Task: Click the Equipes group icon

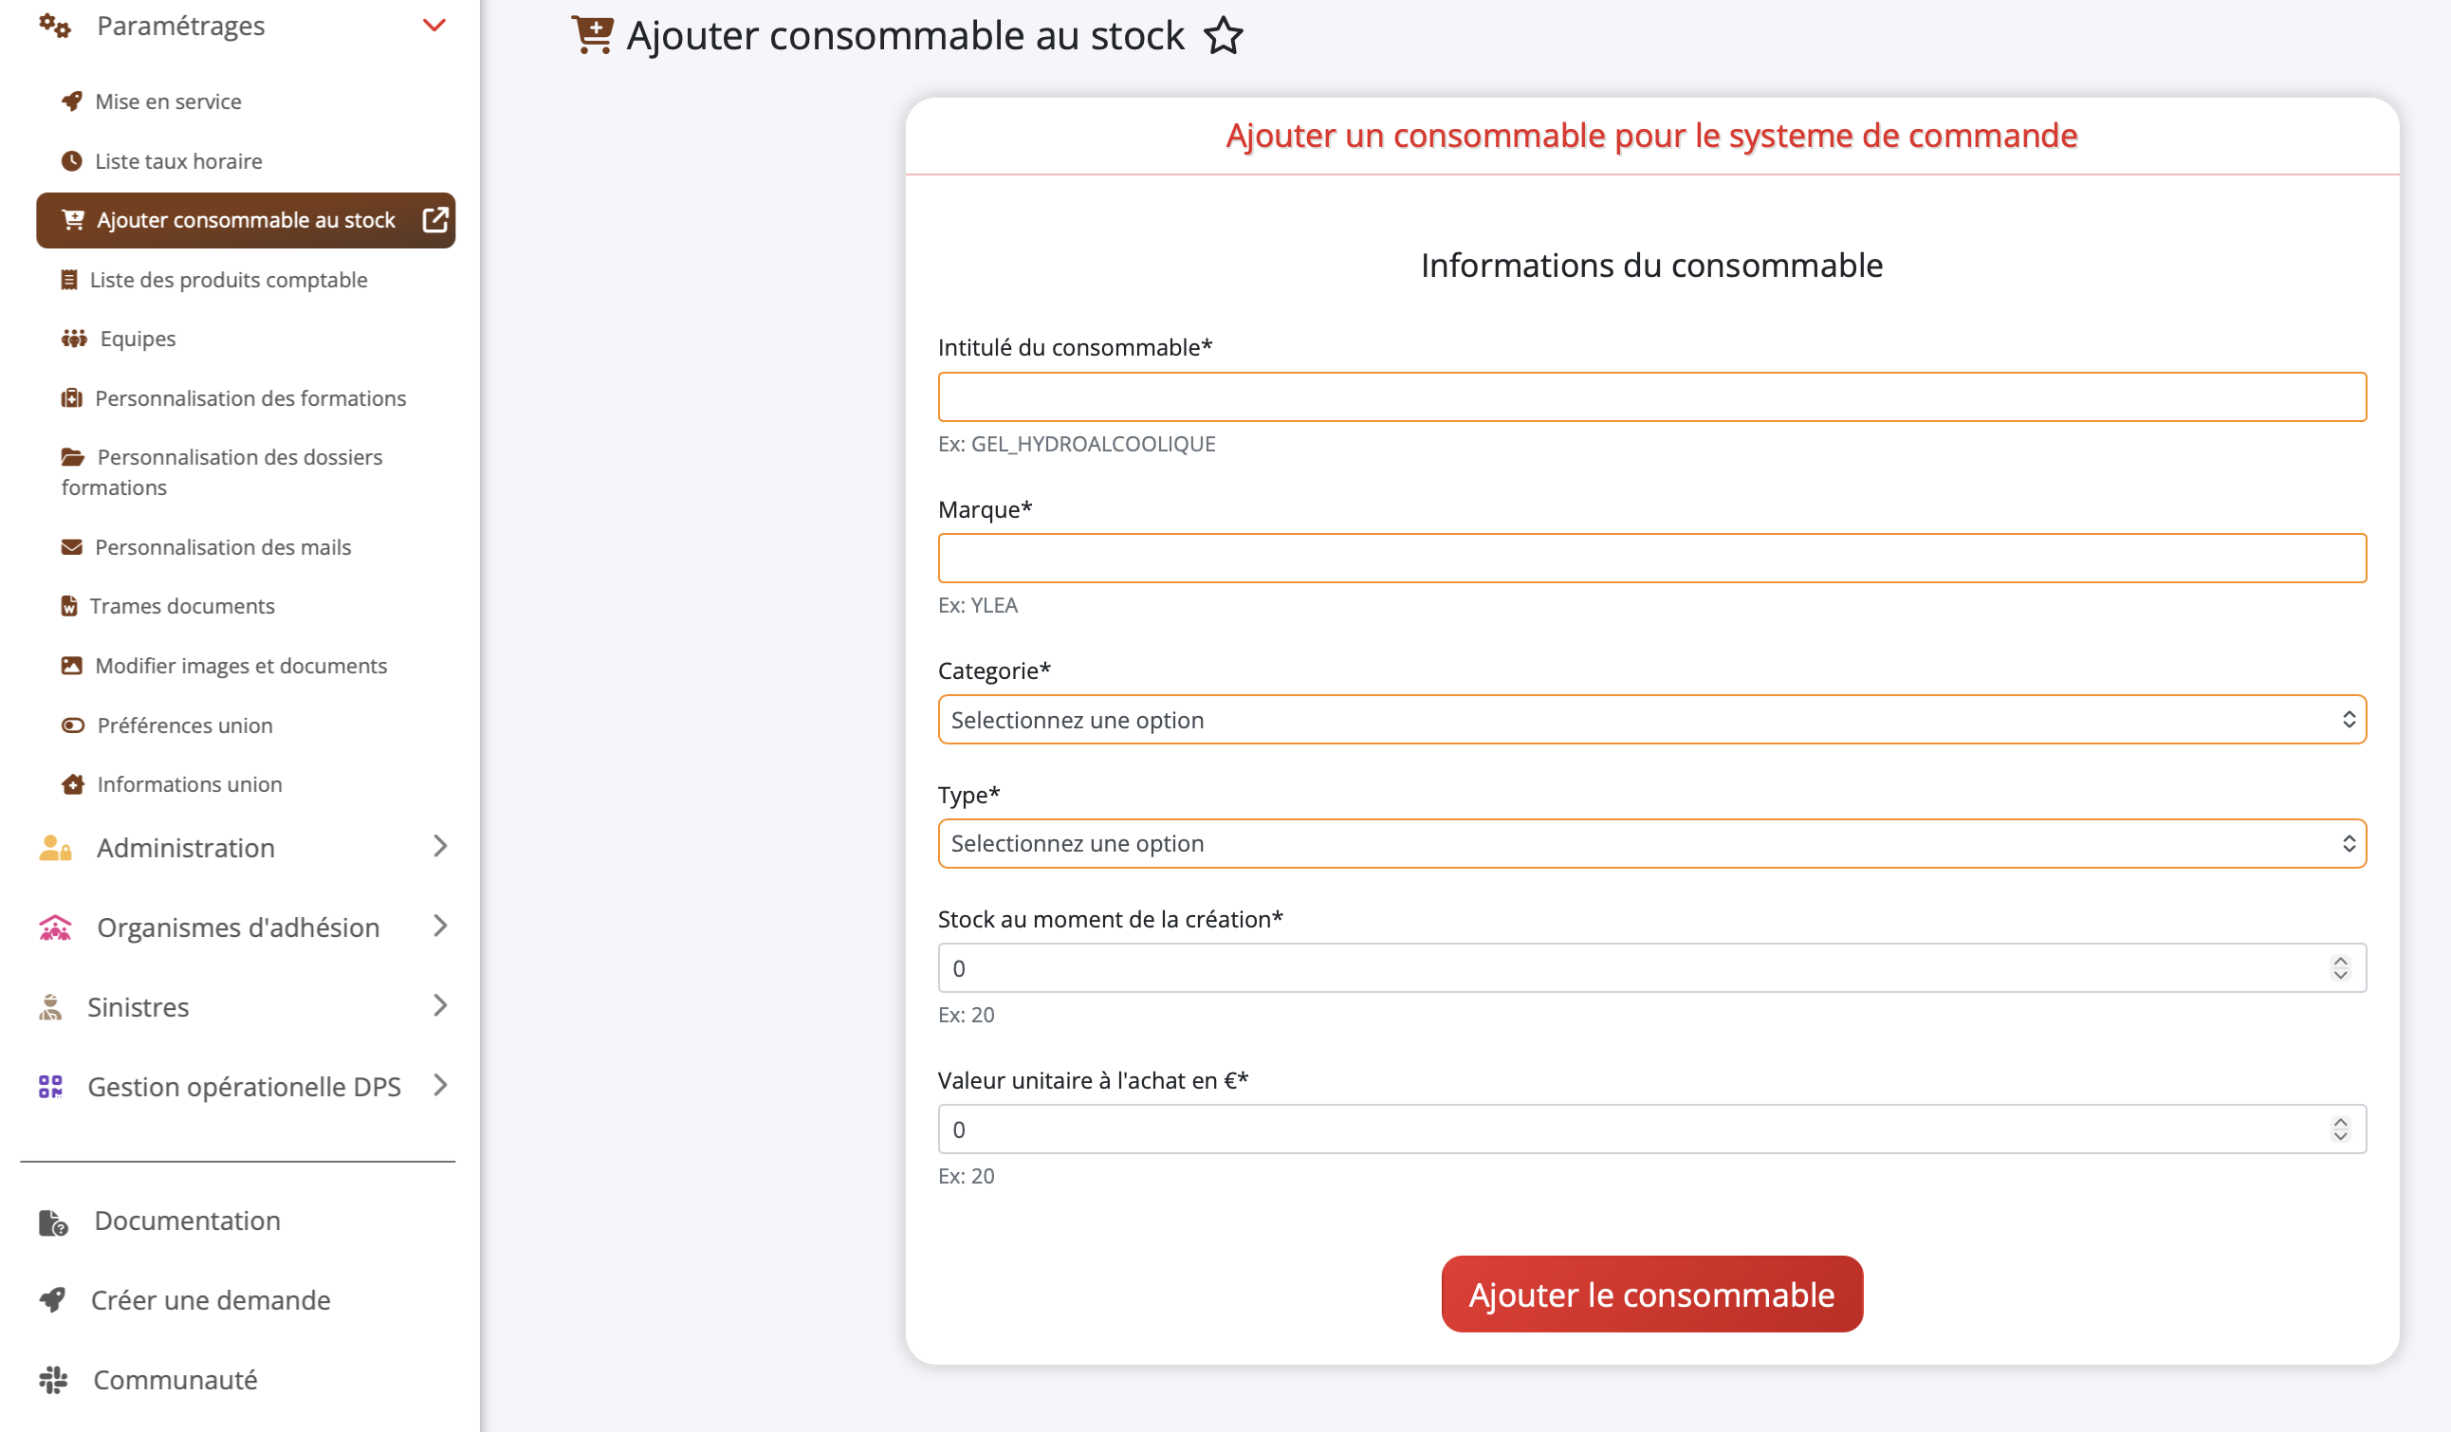Action: [74, 339]
